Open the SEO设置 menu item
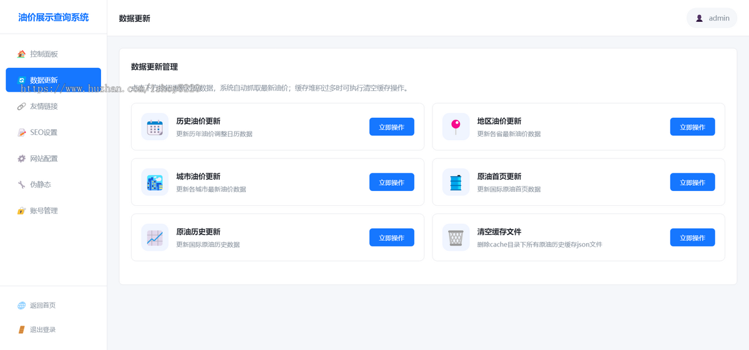This screenshot has width=749, height=350. click(53, 132)
